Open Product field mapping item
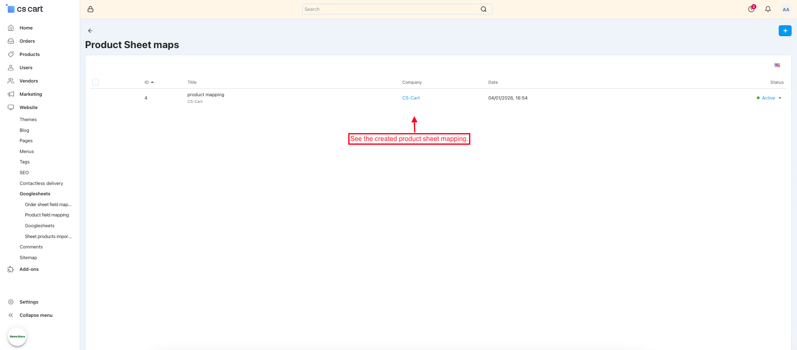Viewport: 797px width, 350px height. coord(47,215)
